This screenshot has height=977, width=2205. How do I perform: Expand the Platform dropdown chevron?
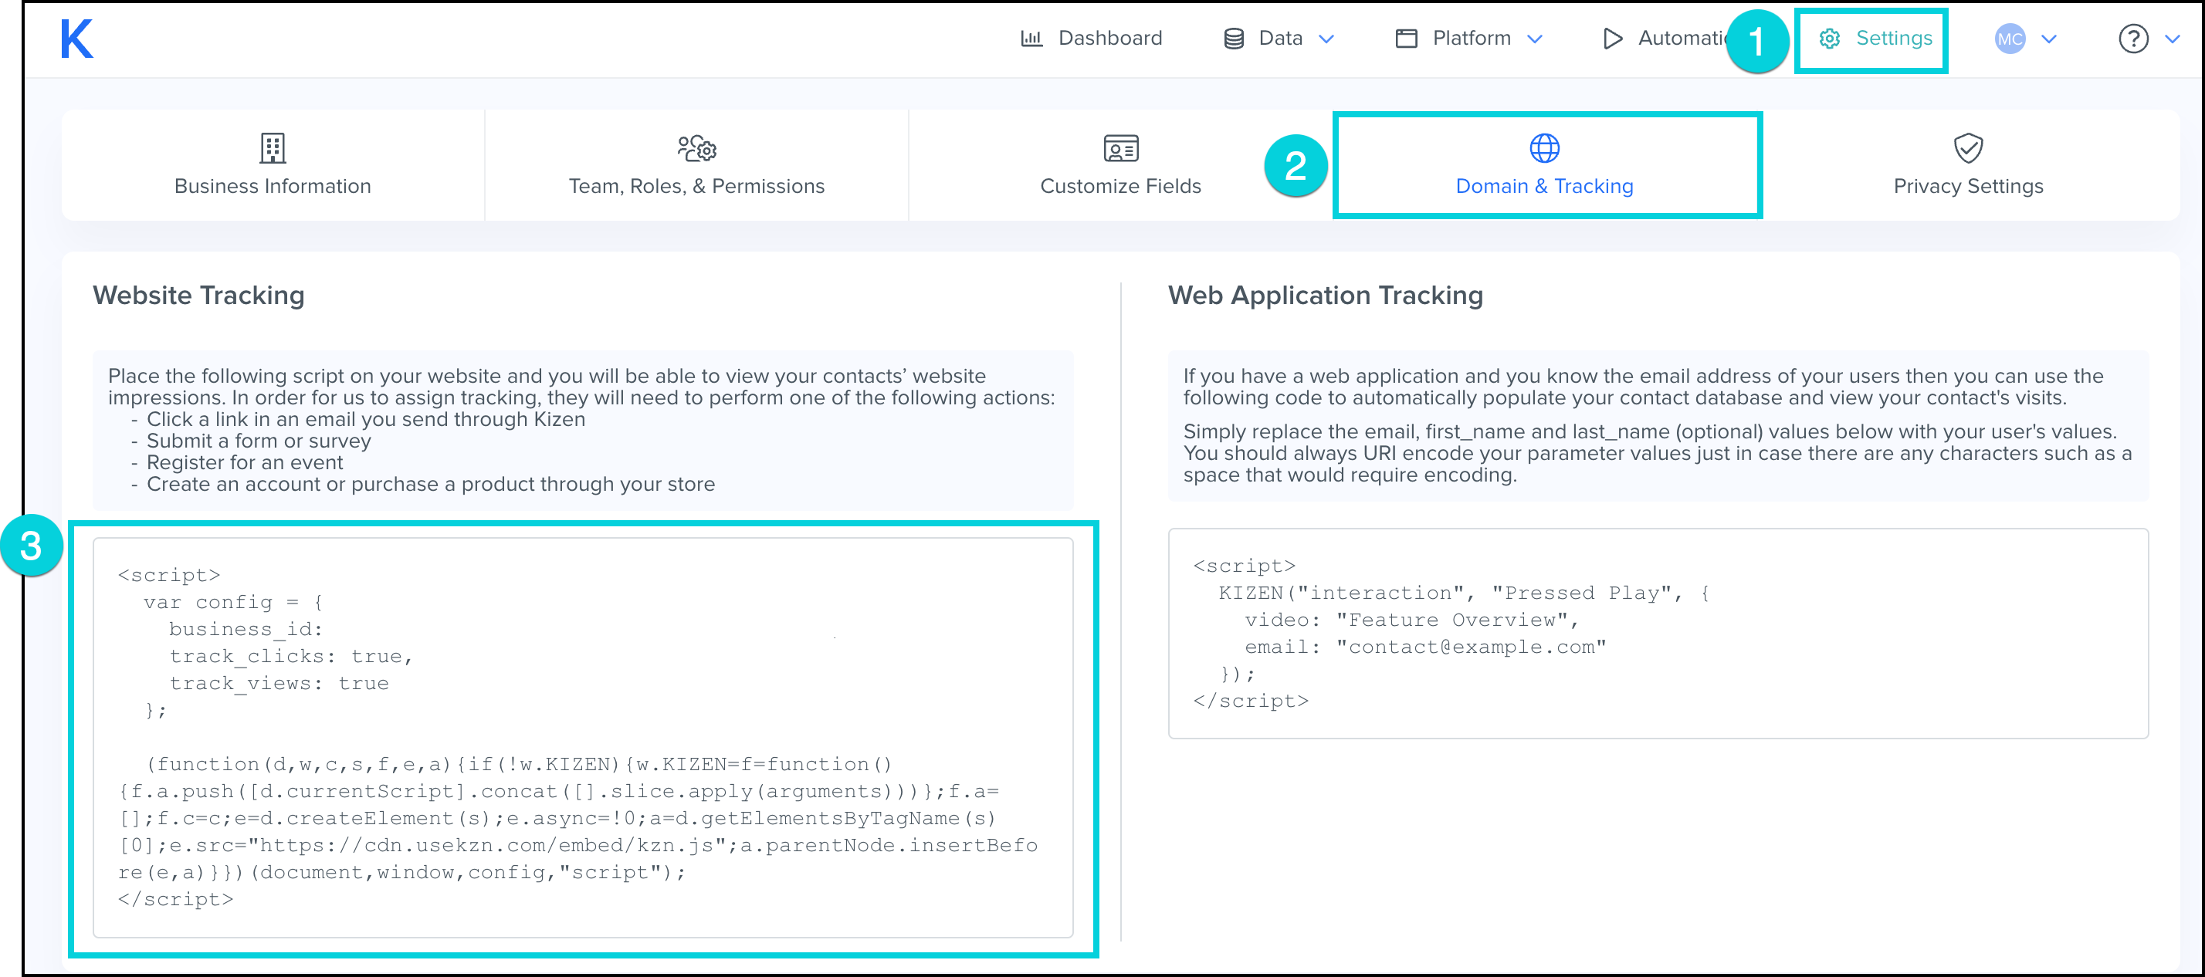click(x=1535, y=39)
